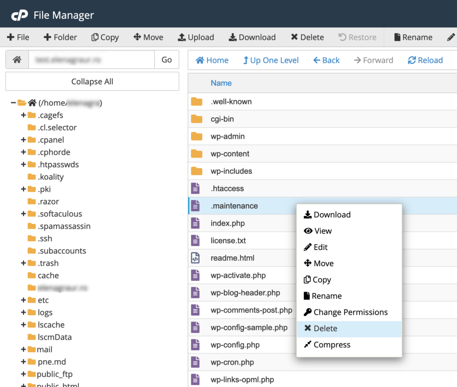Click the Restore toolbar button
This screenshot has height=387, width=457.
(x=357, y=37)
